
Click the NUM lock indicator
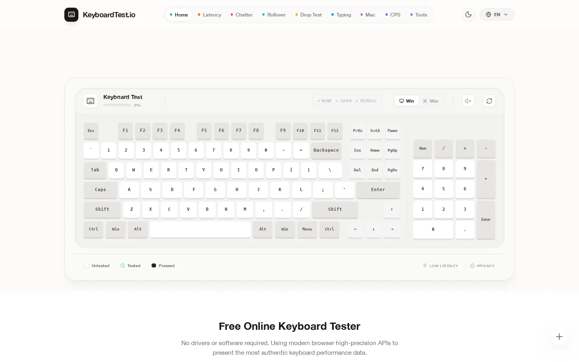pos(324,101)
